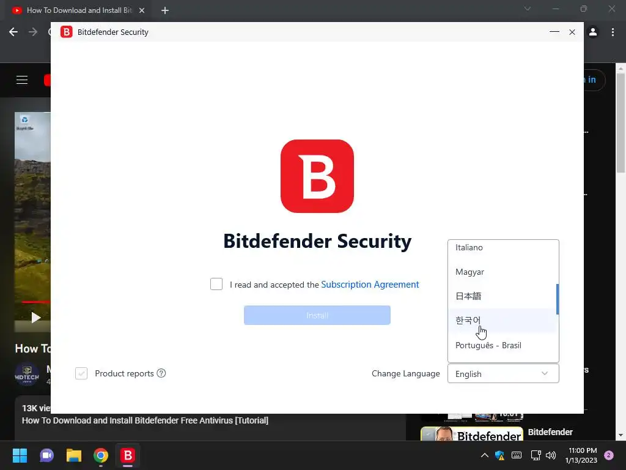Go forward in Chrome browser

(x=33, y=32)
